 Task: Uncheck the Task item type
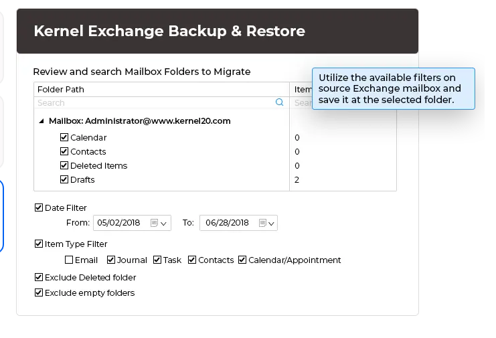(157, 260)
